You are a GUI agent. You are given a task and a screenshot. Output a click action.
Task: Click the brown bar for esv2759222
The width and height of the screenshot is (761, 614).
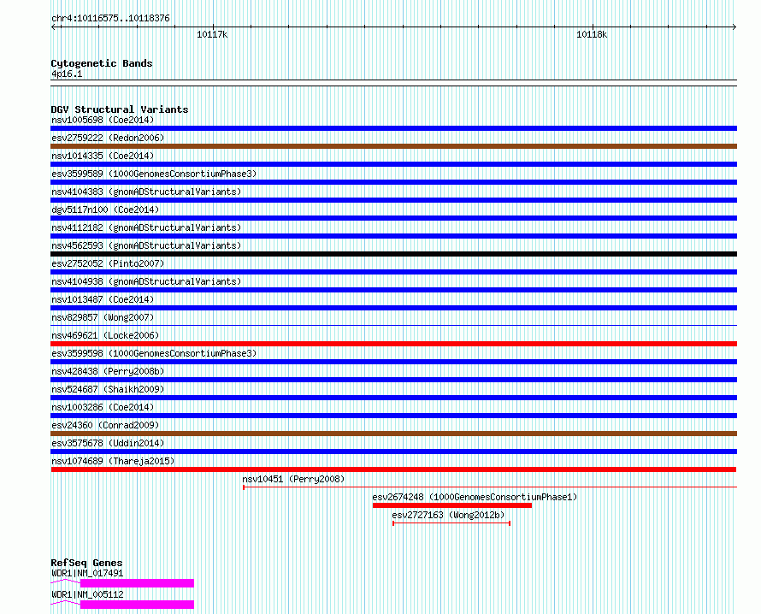click(393, 146)
